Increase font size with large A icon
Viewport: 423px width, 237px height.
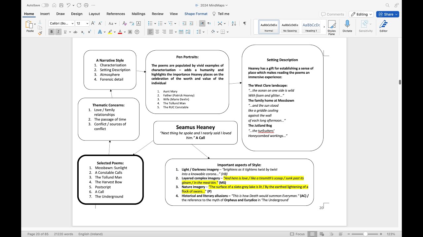tap(93, 23)
